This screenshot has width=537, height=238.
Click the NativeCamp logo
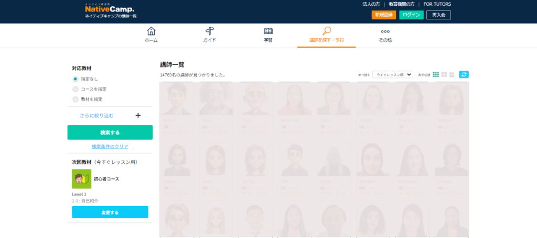[110, 9]
